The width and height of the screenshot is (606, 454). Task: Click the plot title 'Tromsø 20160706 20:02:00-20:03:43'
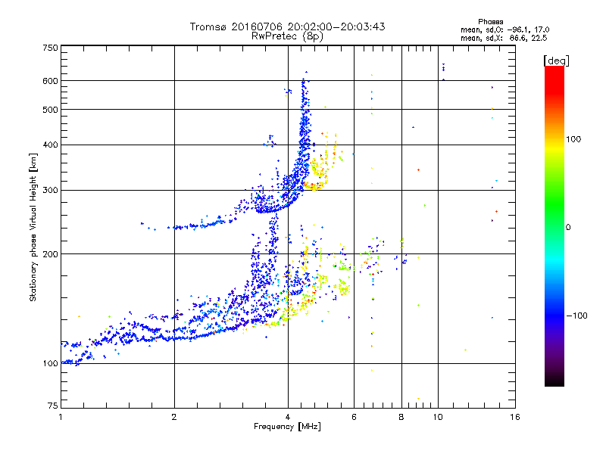[x=287, y=26]
